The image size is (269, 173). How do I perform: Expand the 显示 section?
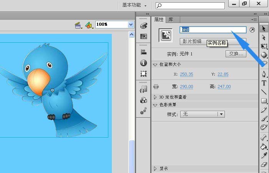click(x=155, y=168)
